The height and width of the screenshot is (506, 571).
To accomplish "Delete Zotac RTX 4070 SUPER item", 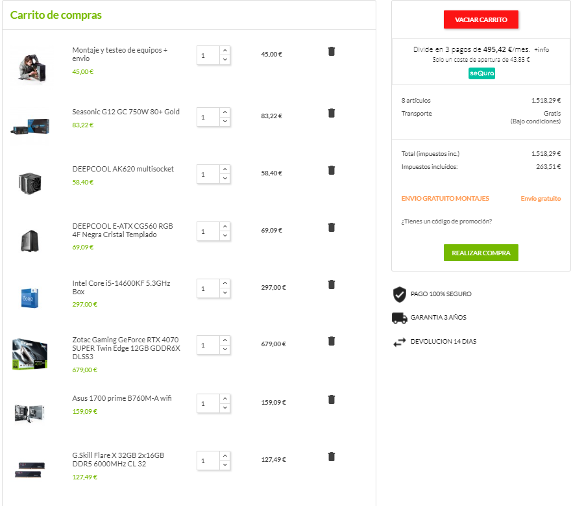I will click(332, 341).
